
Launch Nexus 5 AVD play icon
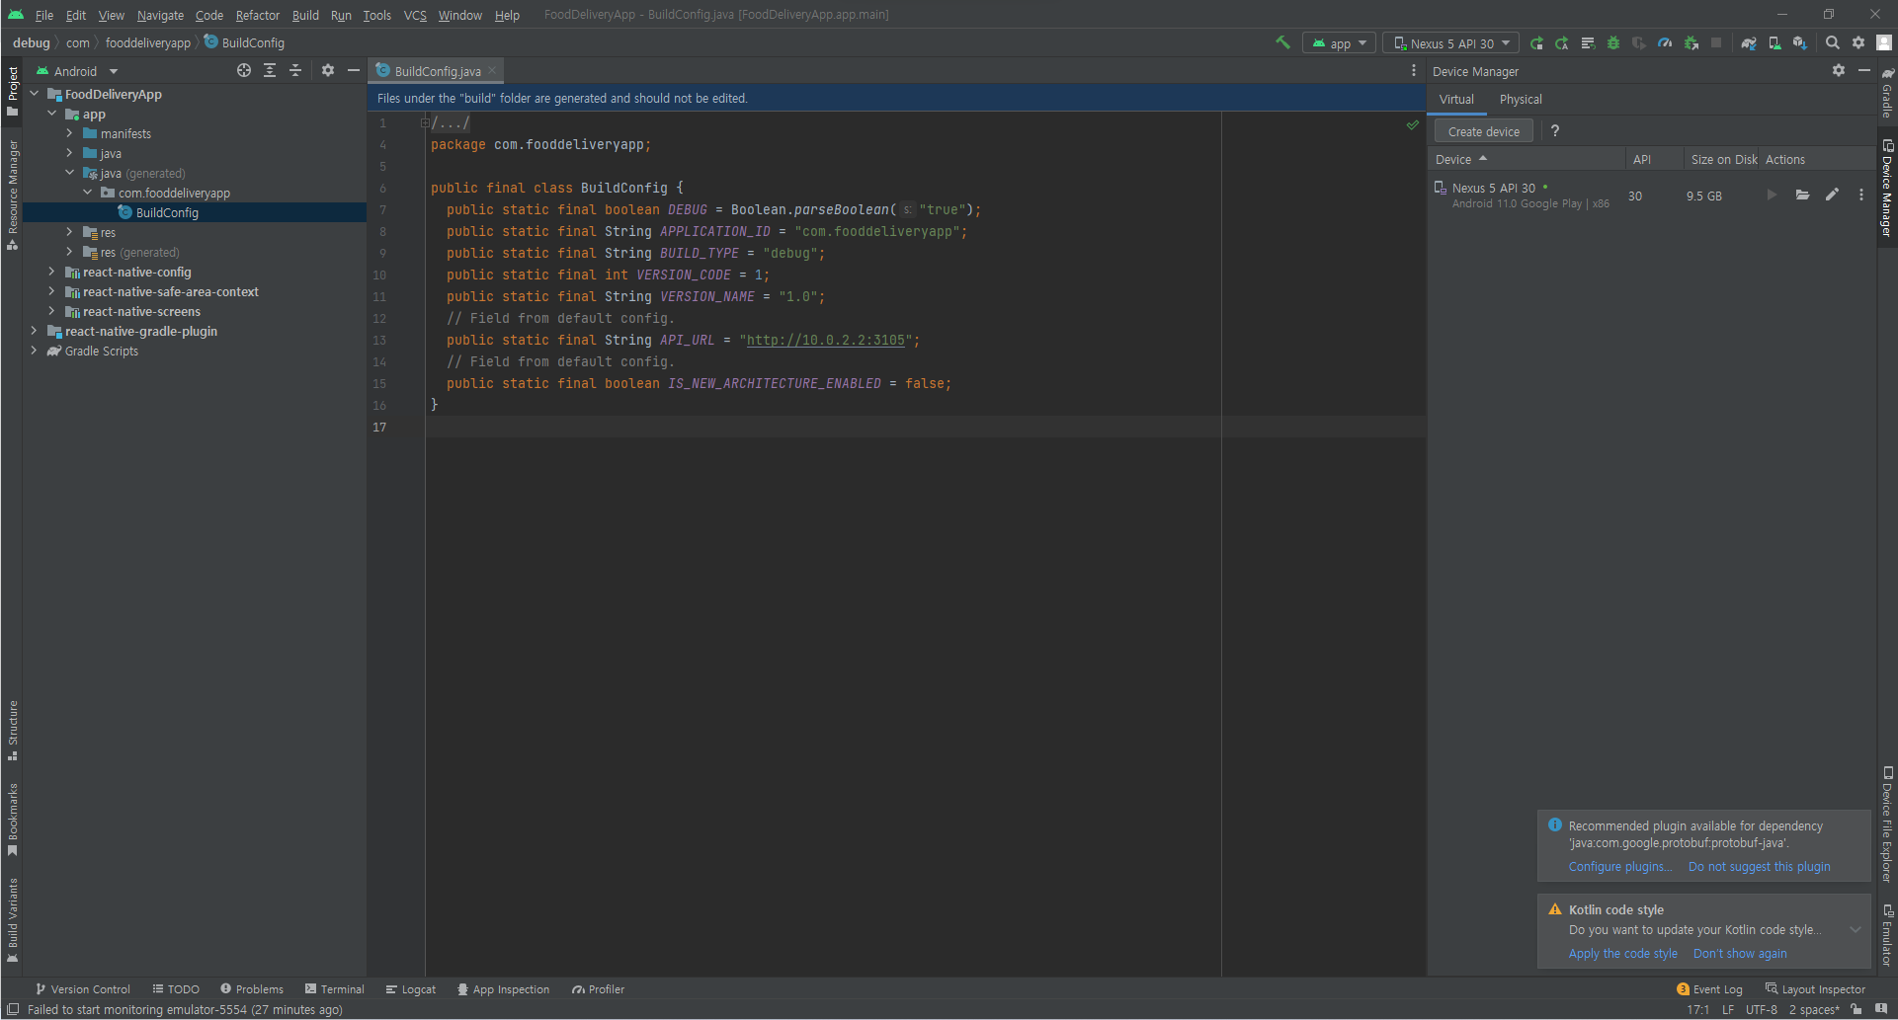point(1772,195)
